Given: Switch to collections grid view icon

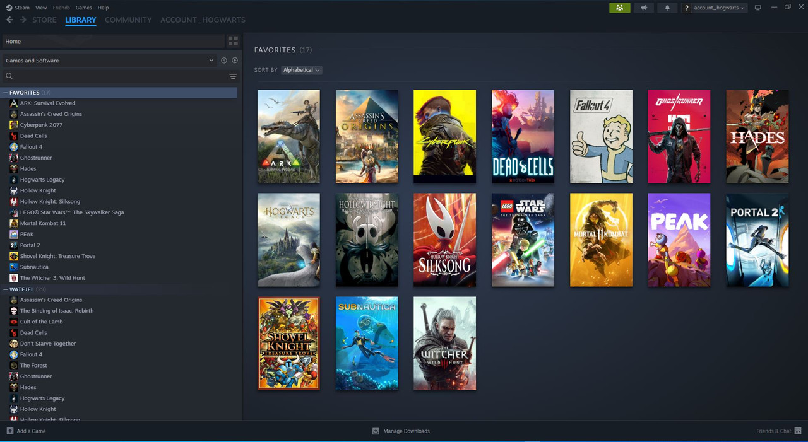Looking at the screenshot, I should tap(233, 41).
